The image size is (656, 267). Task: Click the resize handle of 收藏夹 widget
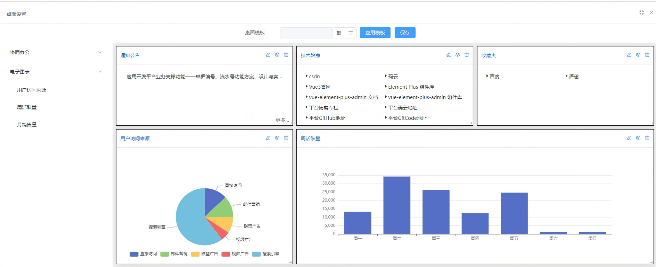[x=651, y=123]
